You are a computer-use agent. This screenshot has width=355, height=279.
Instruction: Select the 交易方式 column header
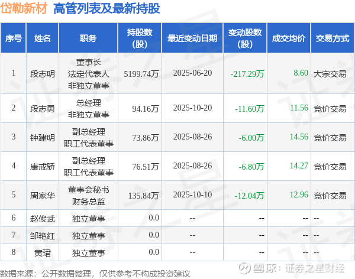click(333, 38)
